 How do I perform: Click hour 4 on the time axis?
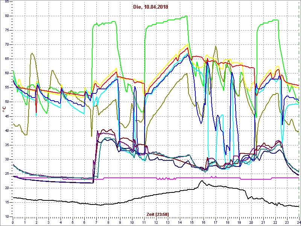pos(61,222)
